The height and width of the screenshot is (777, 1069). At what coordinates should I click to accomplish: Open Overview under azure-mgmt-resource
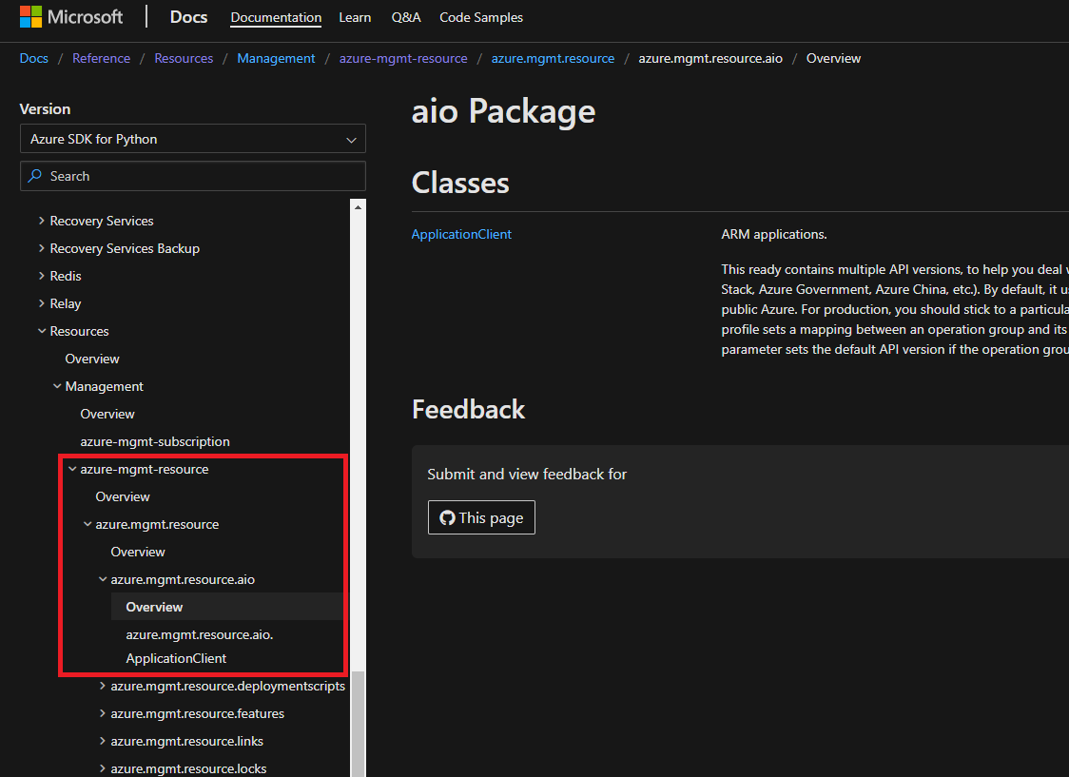122,496
